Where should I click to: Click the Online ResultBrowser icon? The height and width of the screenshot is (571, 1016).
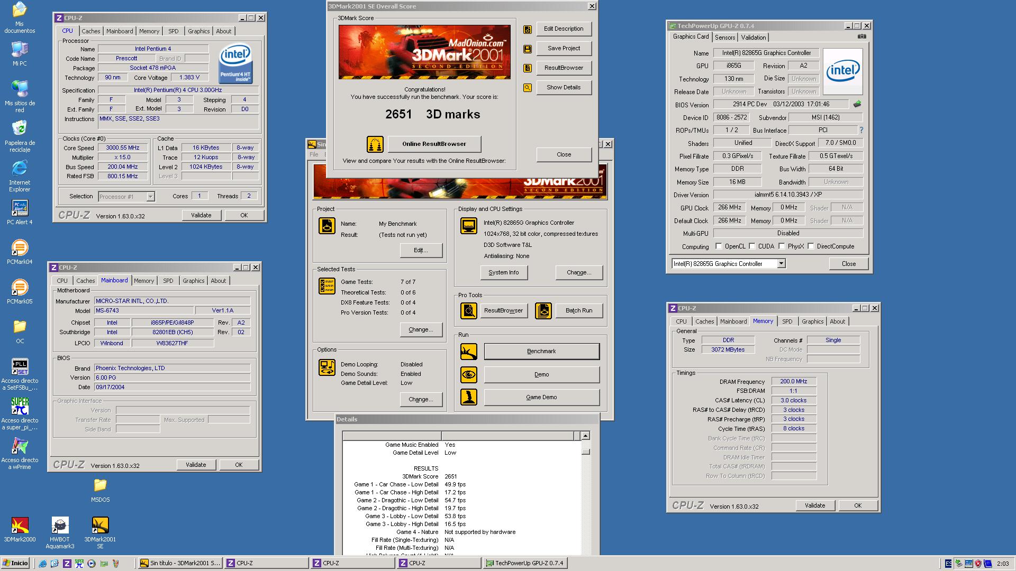pyautogui.click(x=375, y=144)
